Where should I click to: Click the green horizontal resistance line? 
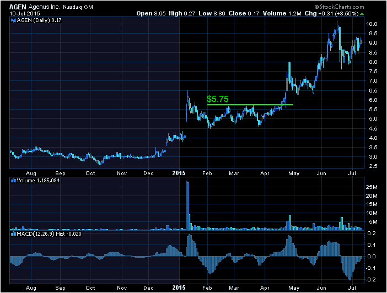point(249,105)
